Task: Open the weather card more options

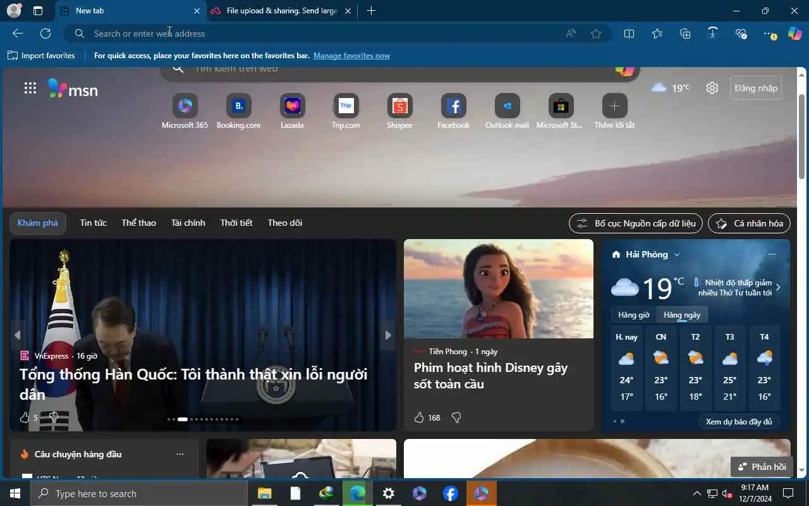Action: pyautogui.click(x=772, y=254)
